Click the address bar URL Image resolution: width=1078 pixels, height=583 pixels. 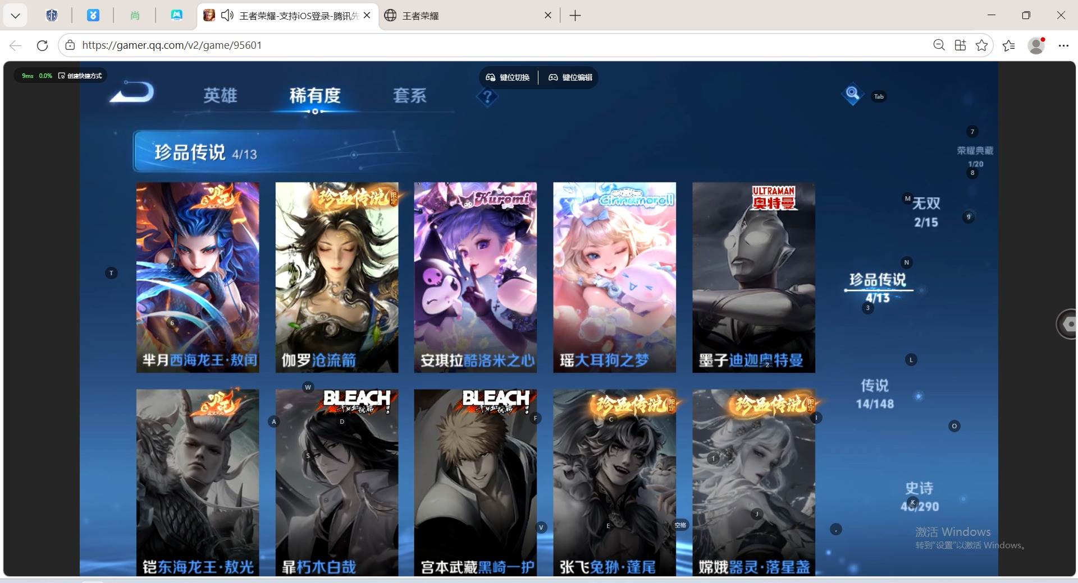[172, 45]
